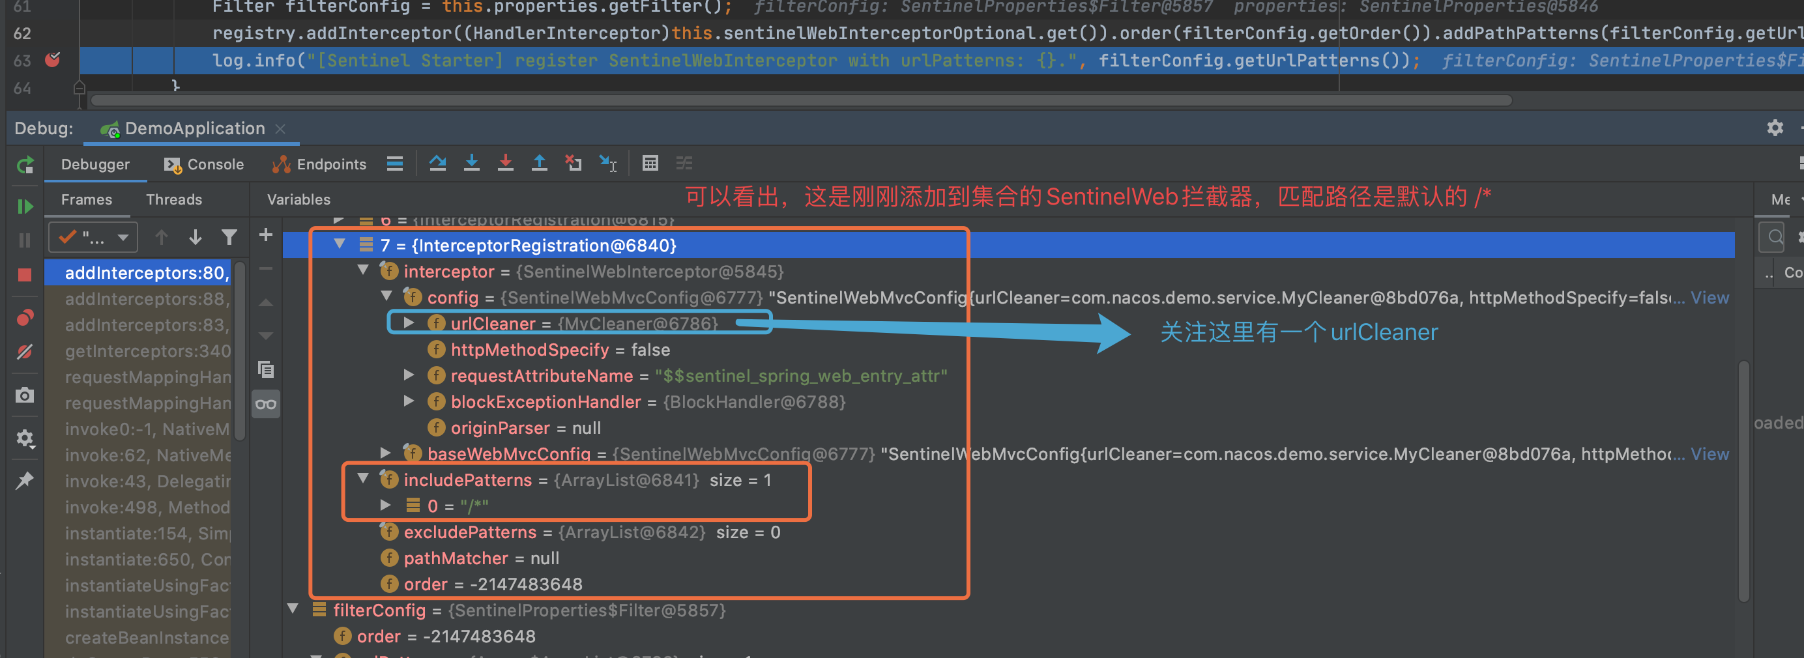Remove watch with minus icon
The image size is (1804, 658).
pos(265,269)
